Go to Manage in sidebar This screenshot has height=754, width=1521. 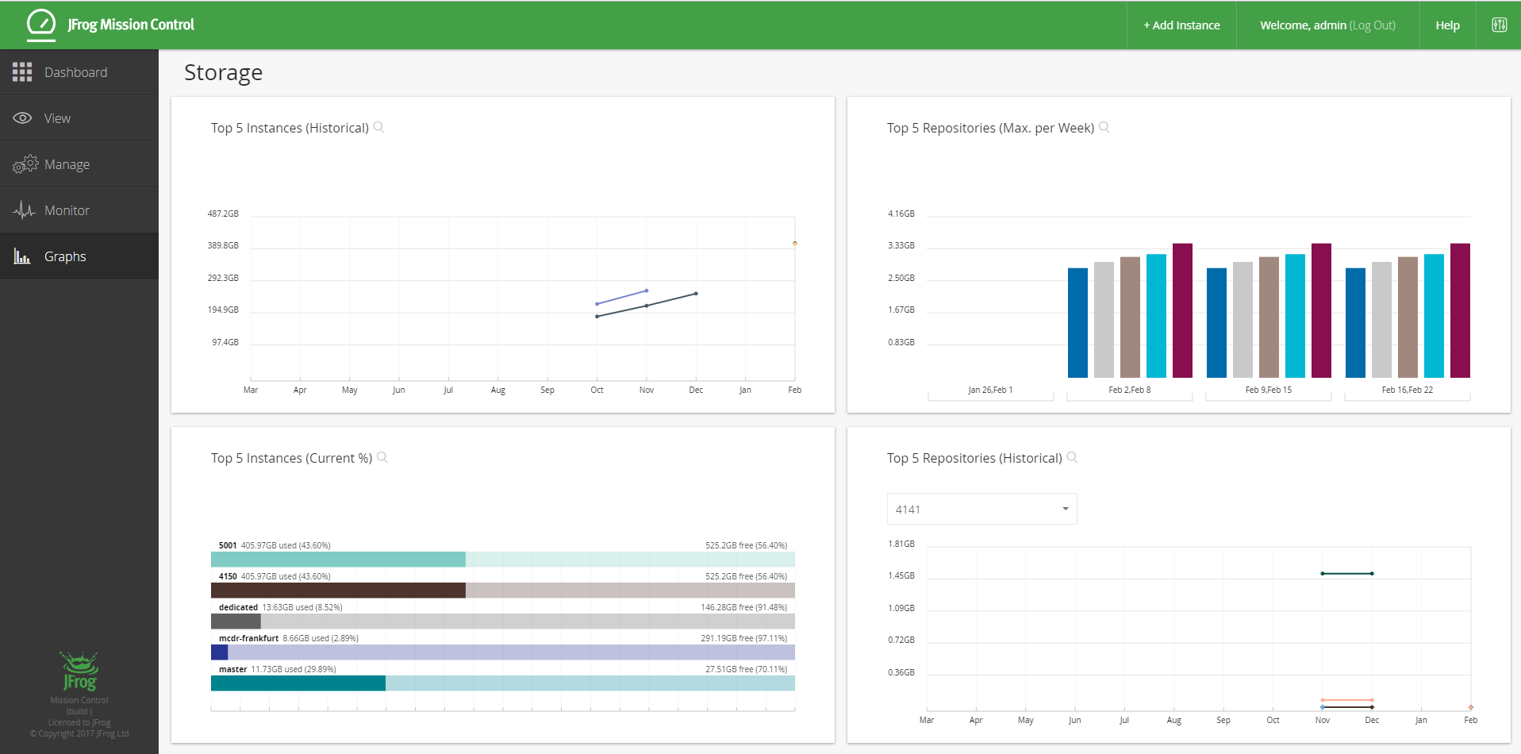point(67,164)
